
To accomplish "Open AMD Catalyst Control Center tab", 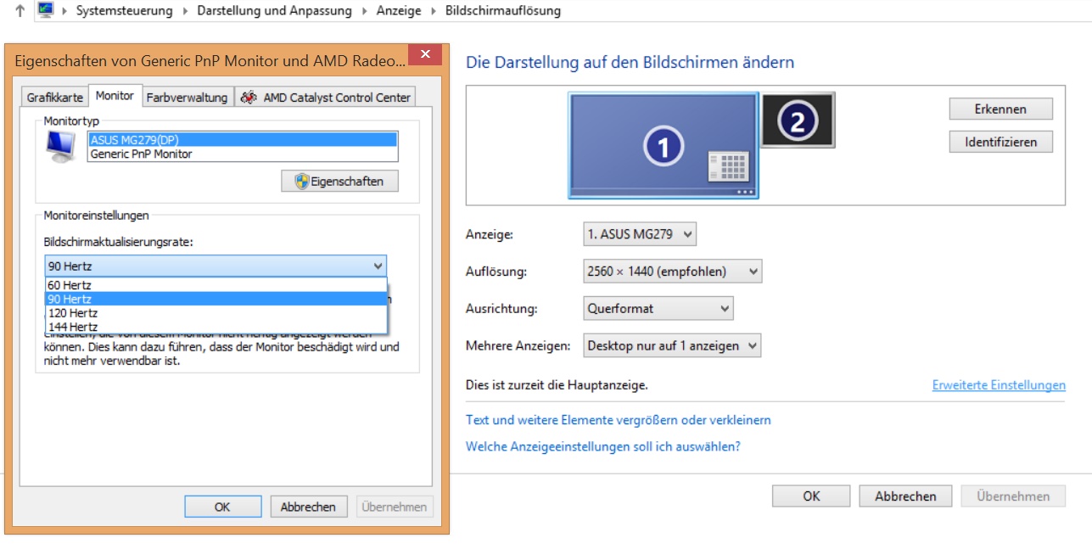I will [x=326, y=98].
